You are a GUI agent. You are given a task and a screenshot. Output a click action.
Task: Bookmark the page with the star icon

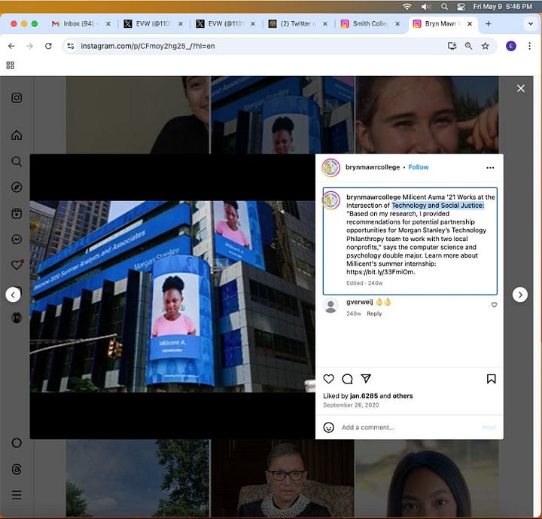486,46
